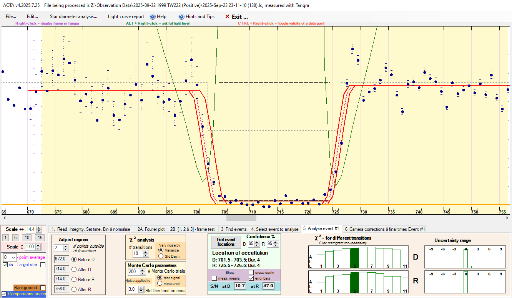Switch to the 3. Find events tab

point(233,229)
